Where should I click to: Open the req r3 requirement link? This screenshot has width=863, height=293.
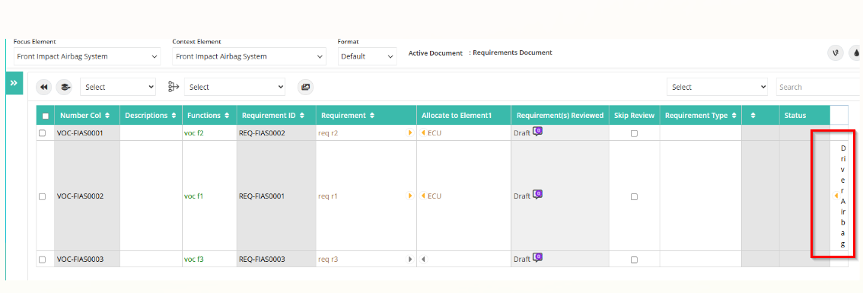coord(327,259)
